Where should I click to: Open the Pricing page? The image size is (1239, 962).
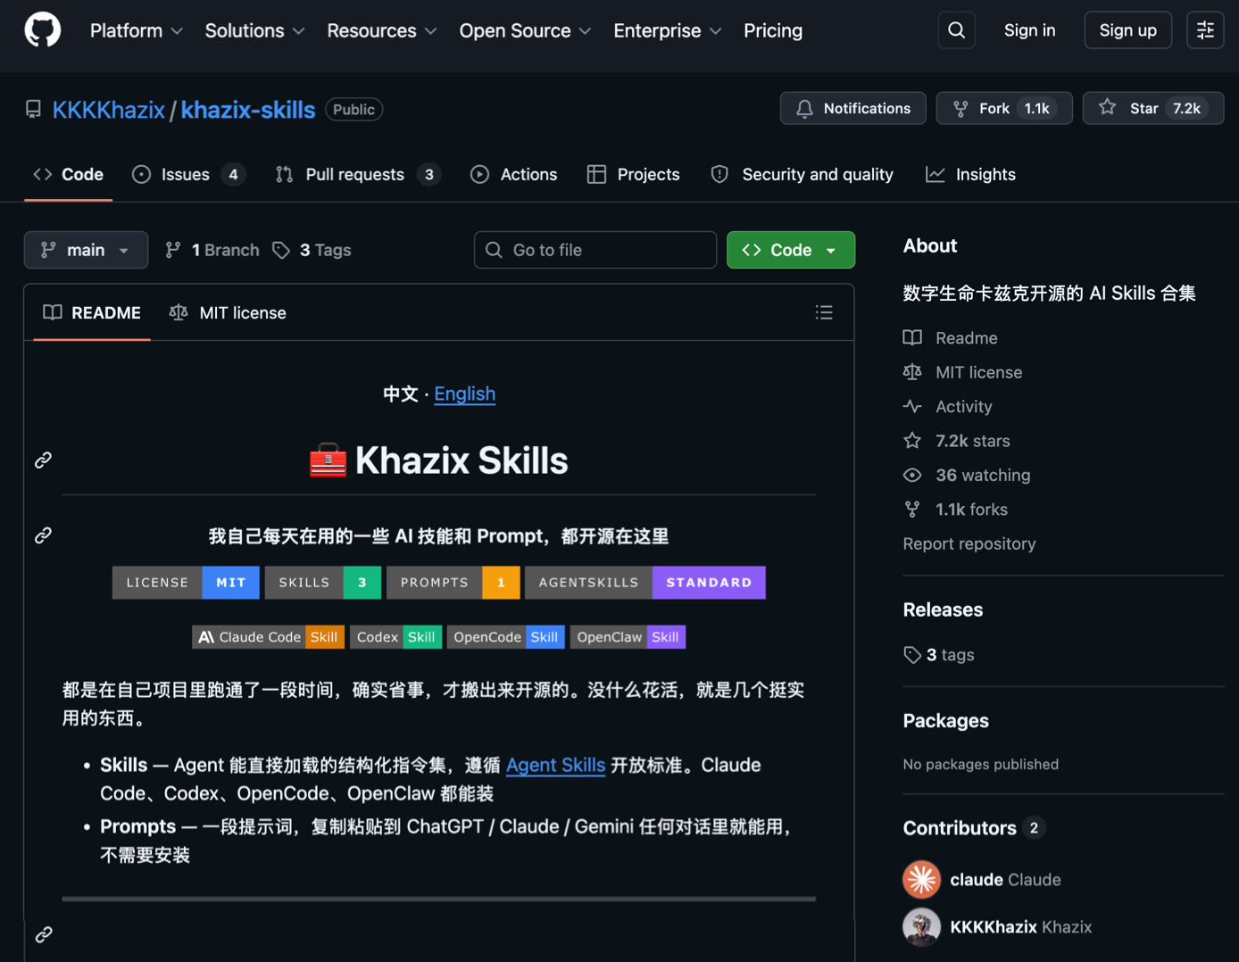click(x=773, y=30)
